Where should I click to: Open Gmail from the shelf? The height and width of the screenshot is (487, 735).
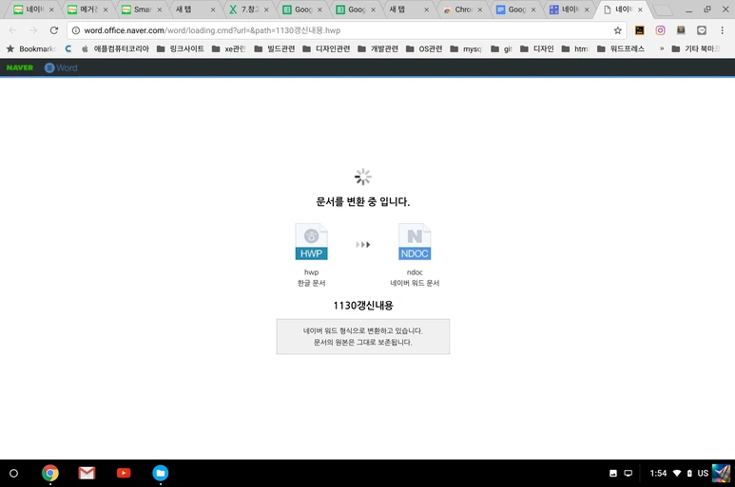click(87, 473)
